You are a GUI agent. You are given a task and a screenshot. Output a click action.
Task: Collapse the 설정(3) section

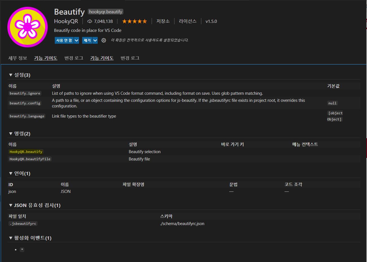(x=19, y=75)
